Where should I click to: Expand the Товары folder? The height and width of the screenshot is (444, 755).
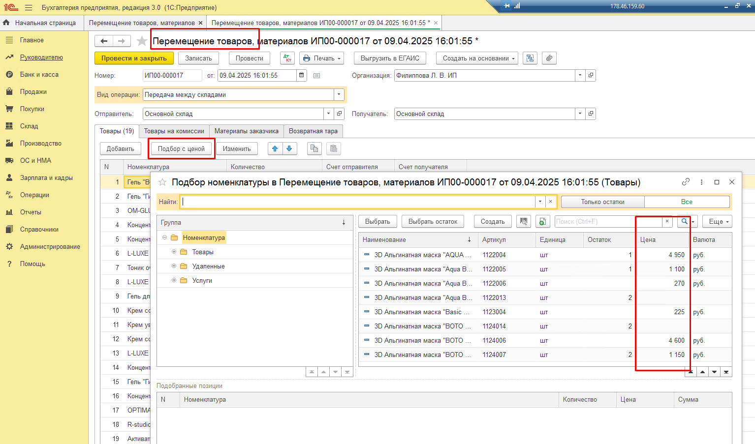coord(174,252)
